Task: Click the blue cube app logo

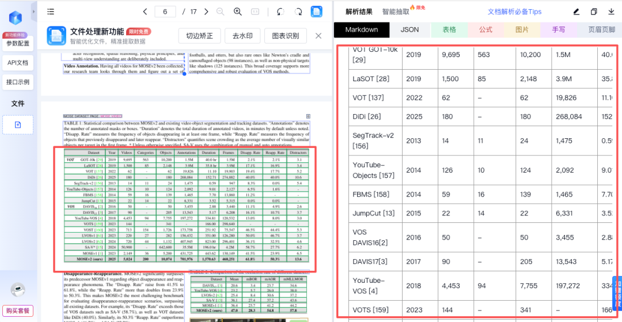Action: (x=16, y=17)
